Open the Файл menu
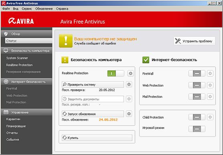Screen dimensions: 223x155 (x=6, y=9)
